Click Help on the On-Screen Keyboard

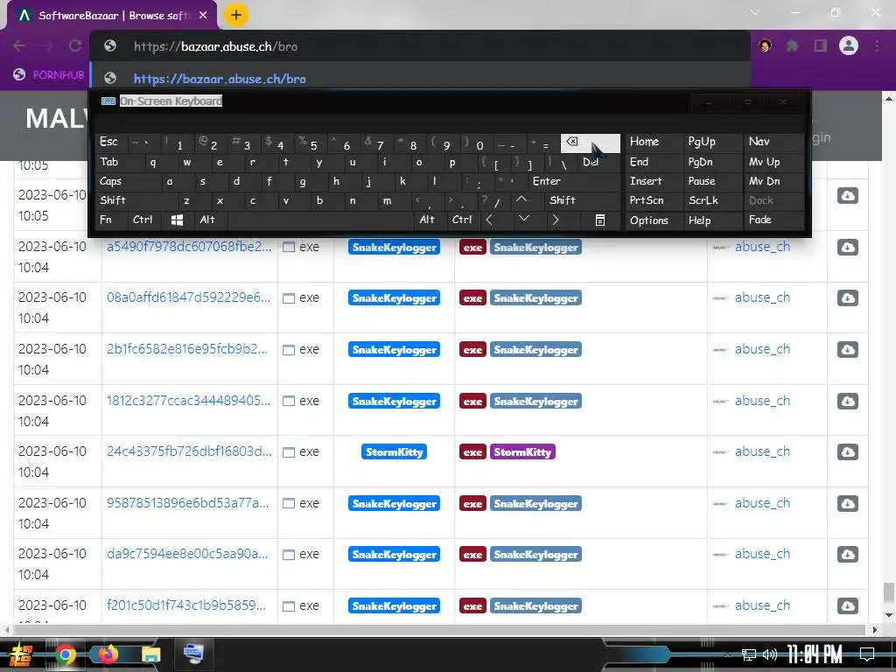[712, 220]
